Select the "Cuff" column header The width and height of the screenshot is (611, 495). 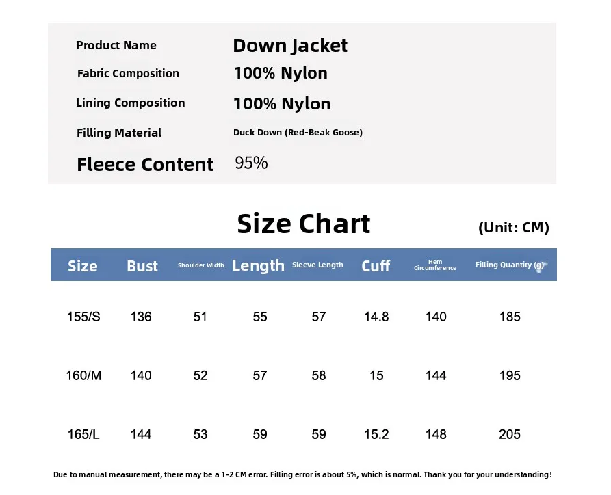coord(376,266)
